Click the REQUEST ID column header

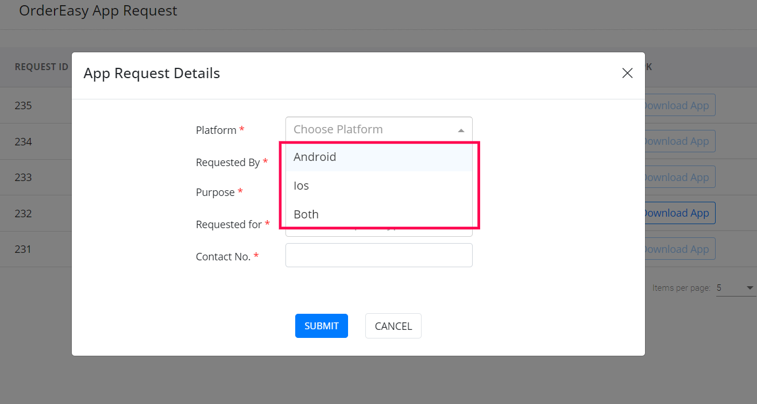coord(41,67)
